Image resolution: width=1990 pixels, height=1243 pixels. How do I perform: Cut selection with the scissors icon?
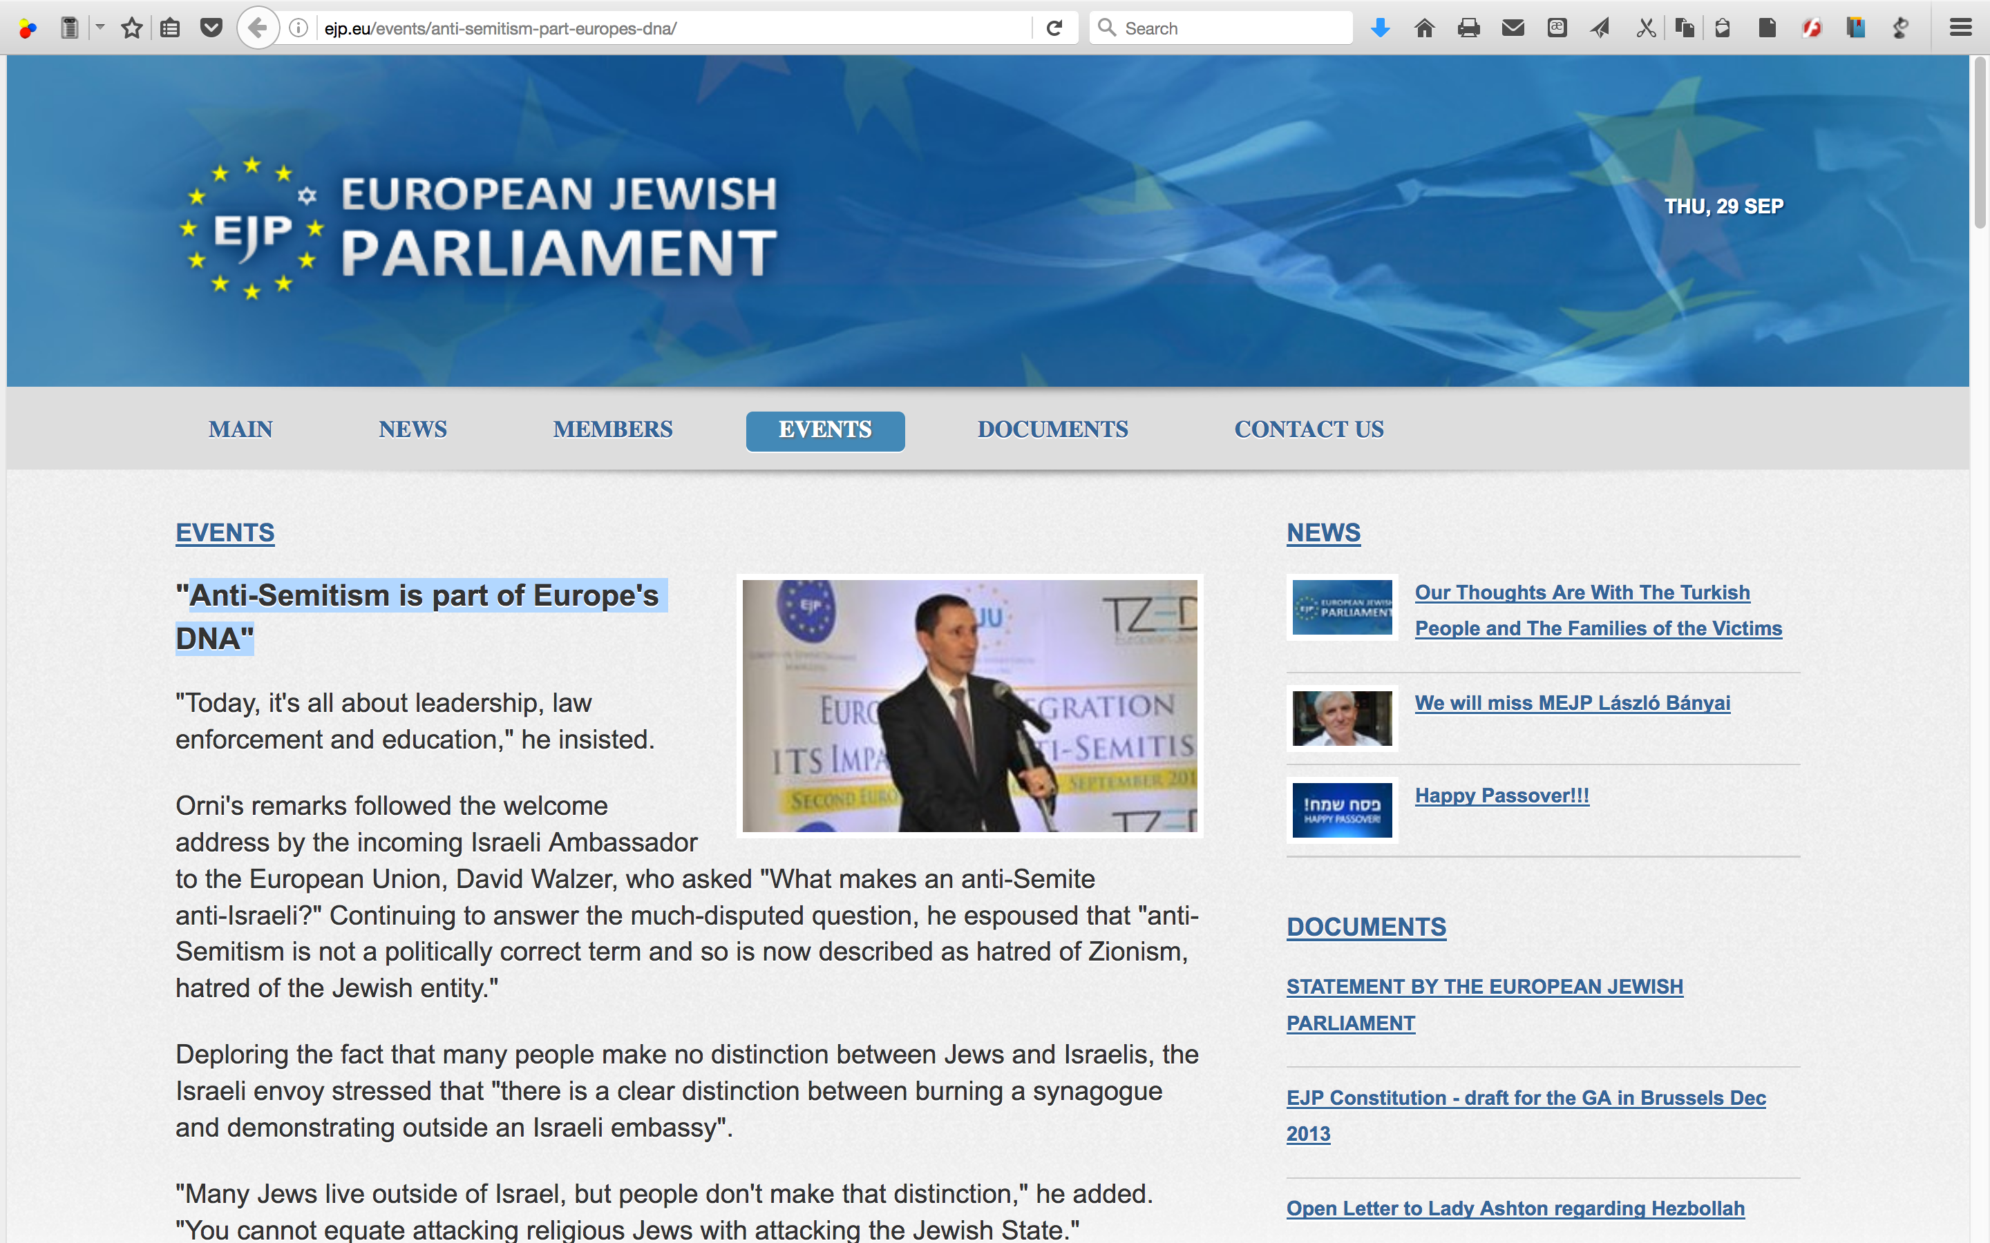[1645, 29]
